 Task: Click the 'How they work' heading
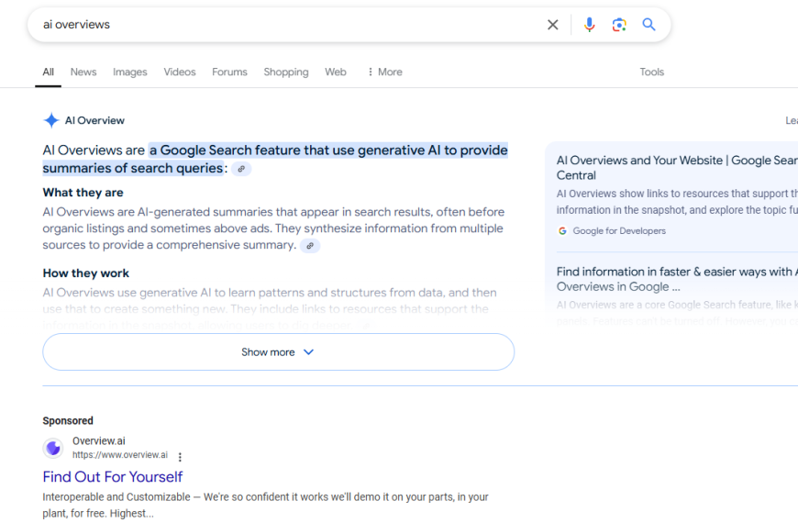86,273
